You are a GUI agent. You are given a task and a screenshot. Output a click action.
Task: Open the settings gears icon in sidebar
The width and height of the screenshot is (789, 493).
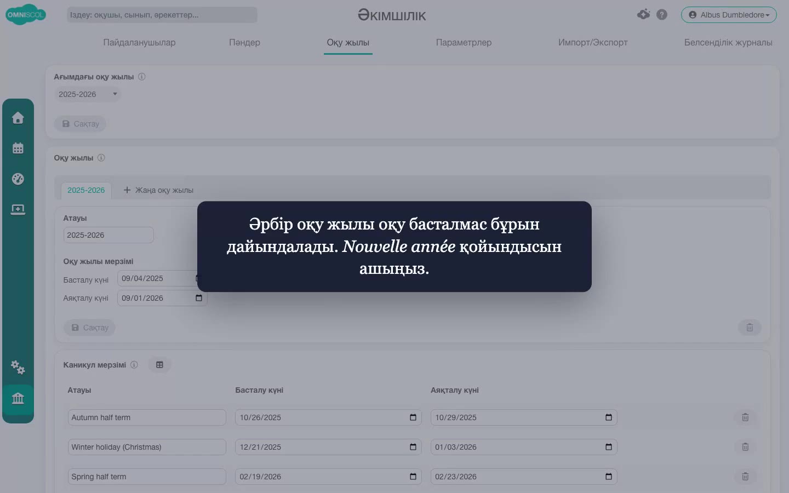(18, 367)
